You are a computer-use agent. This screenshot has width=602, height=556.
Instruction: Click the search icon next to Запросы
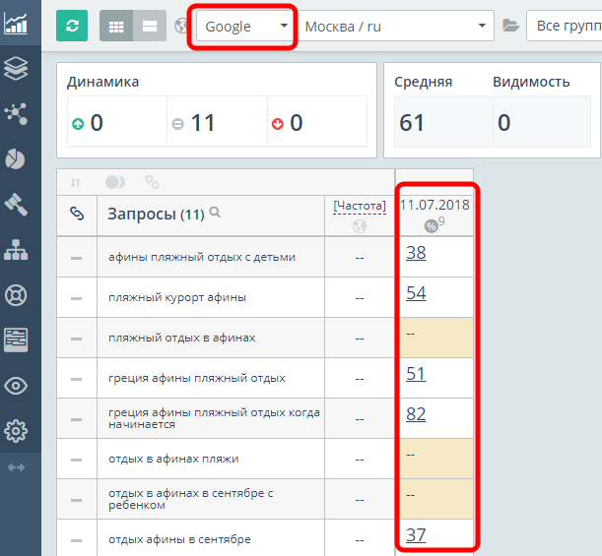[215, 213]
